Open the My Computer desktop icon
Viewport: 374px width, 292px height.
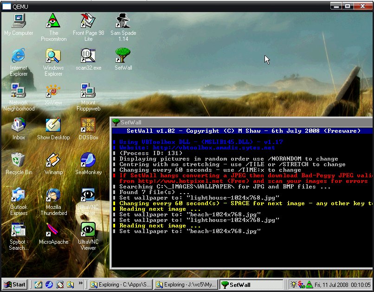pos(19,24)
